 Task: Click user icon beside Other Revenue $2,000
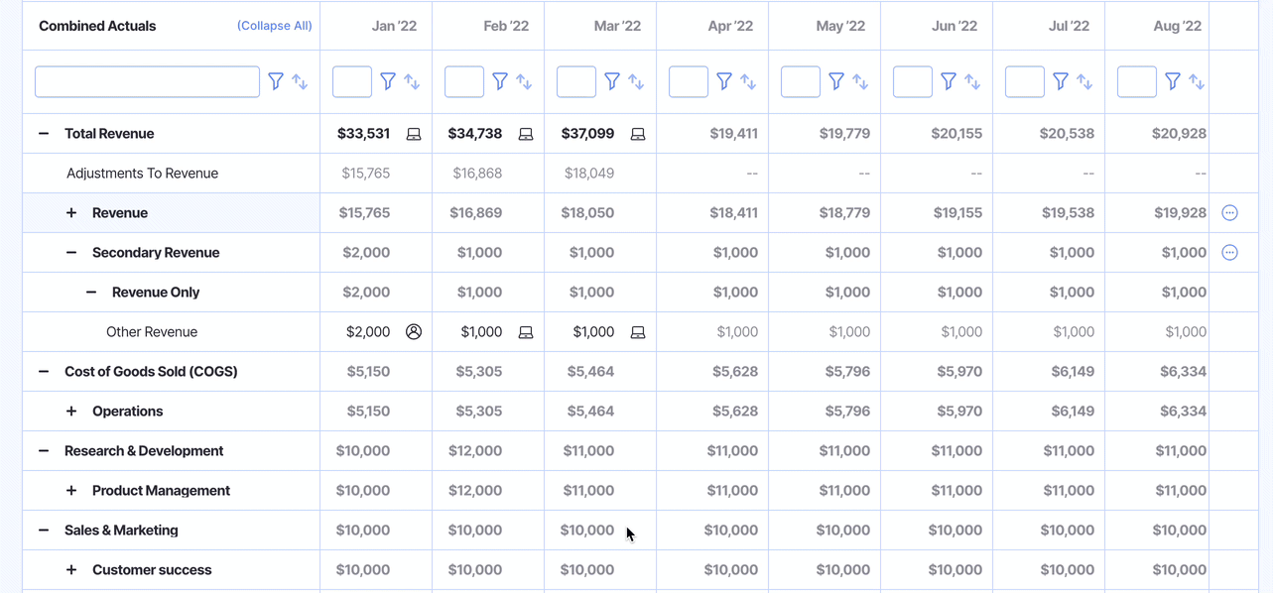[x=414, y=332]
